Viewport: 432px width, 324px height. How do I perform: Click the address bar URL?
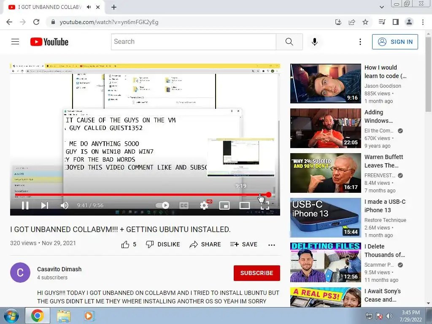[x=109, y=22]
